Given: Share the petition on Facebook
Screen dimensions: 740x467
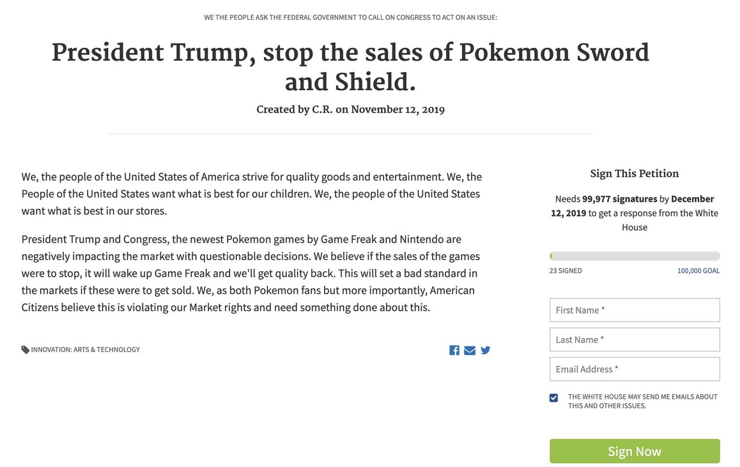Looking at the screenshot, I should [x=454, y=350].
